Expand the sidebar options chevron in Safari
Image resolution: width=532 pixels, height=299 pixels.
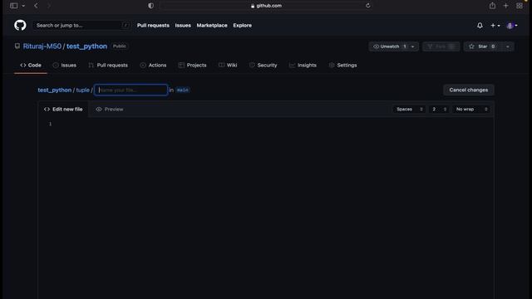point(23,6)
